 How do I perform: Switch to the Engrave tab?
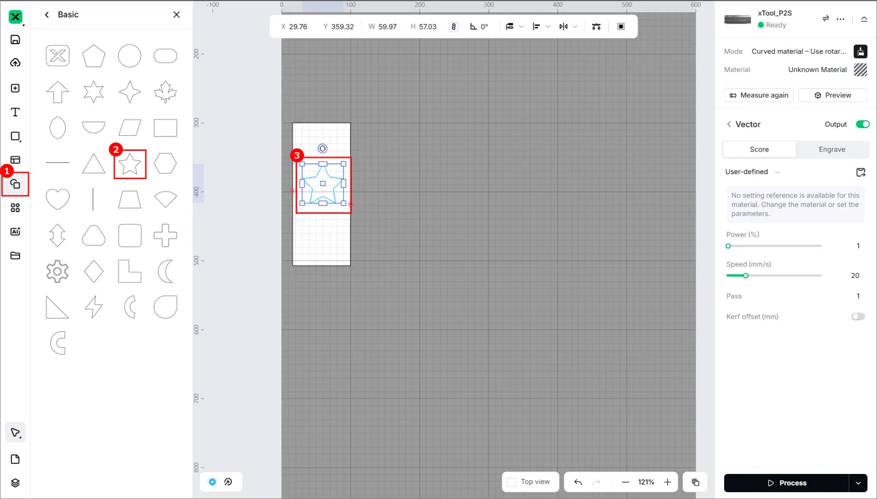pyautogui.click(x=832, y=150)
